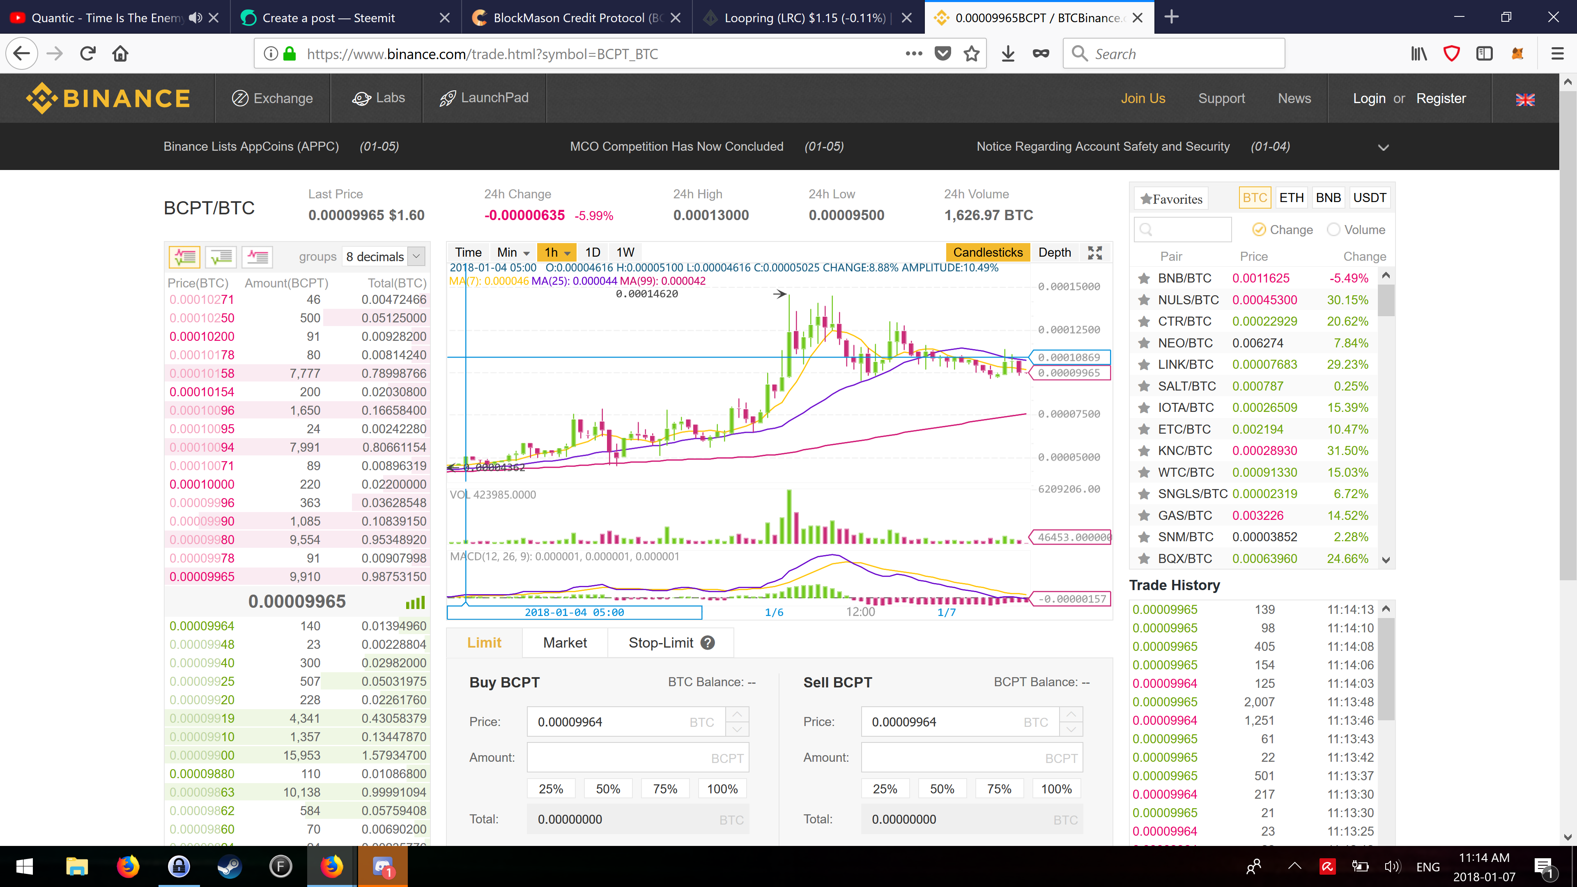Toggle the Favorites star filter

coord(1172,199)
